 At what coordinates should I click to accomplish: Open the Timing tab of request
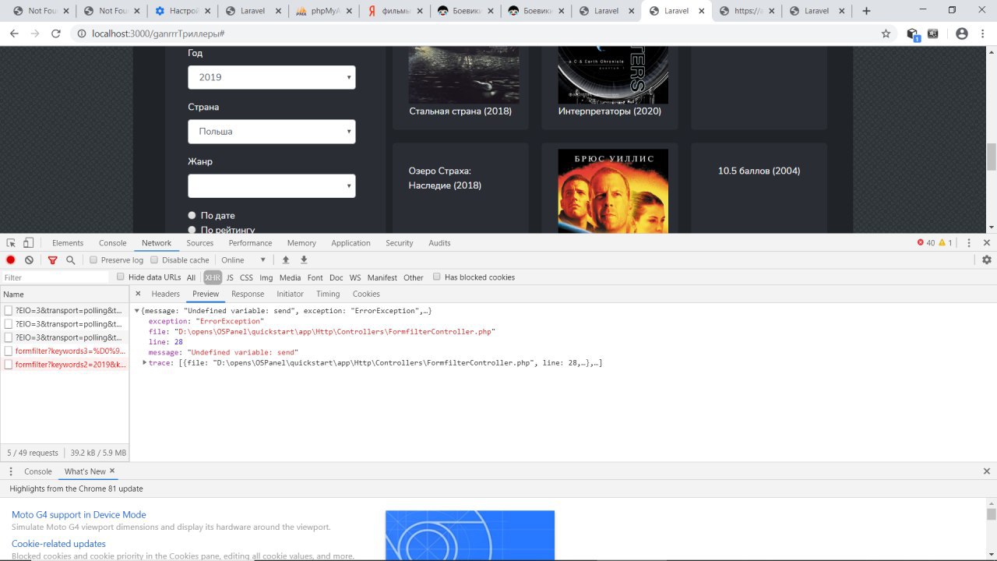328,294
